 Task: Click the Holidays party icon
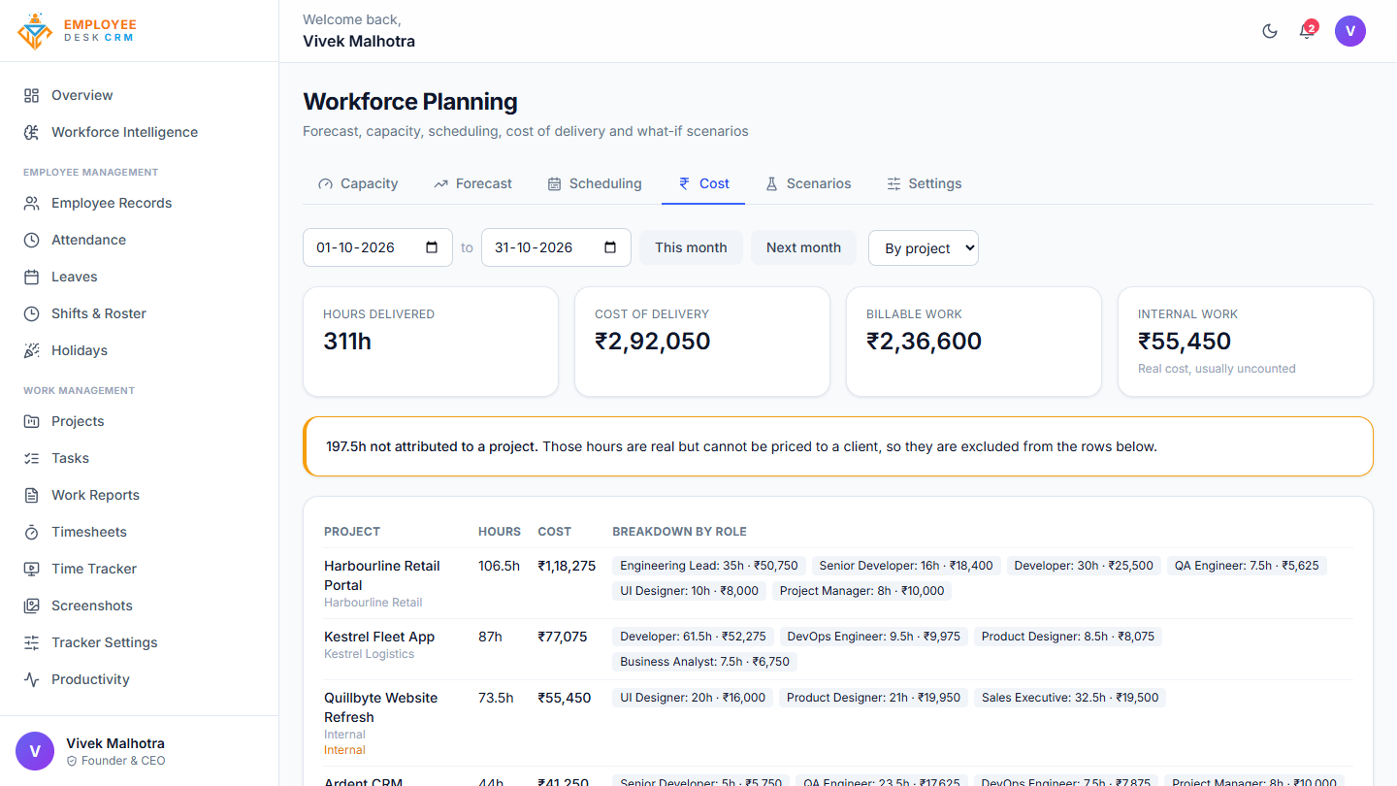pyautogui.click(x=32, y=350)
